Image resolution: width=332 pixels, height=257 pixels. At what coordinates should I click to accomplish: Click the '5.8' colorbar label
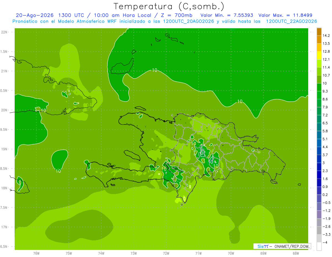click(325, 131)
